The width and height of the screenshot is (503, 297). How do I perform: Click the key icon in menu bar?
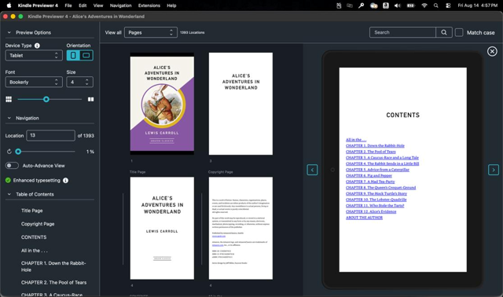click(362, 5)
